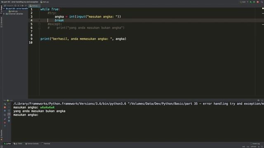Screen dimensions: 264x148
Task: Click the 'wkwkwkwk' input in console
Action: pyautogui.click(x=47, y=107)
